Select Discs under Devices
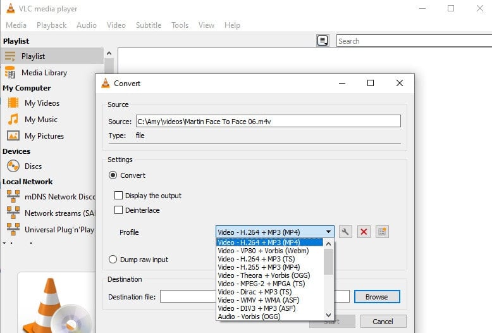492x333 pixels. tap(33, 166)
